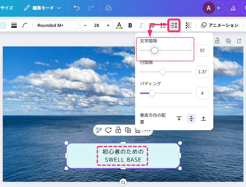
Task: Open the transparency checkerboard icon
Action: point(189,25)
